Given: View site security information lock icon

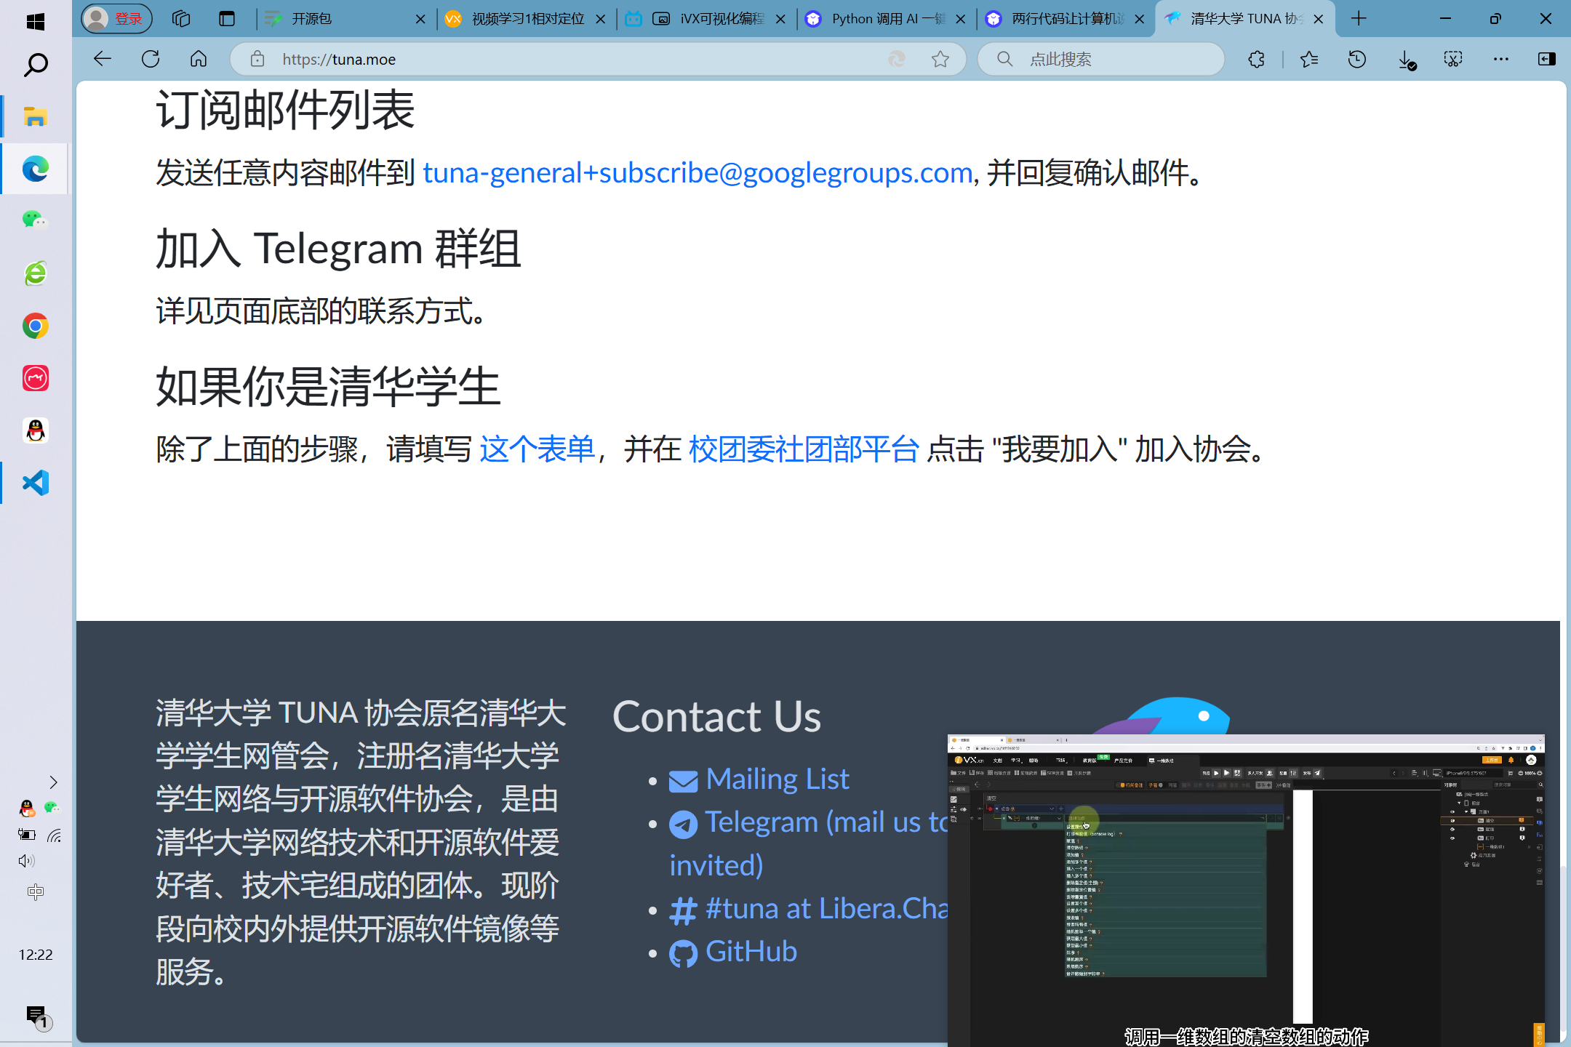Looking at the screenshot, I should click(257, 59).
